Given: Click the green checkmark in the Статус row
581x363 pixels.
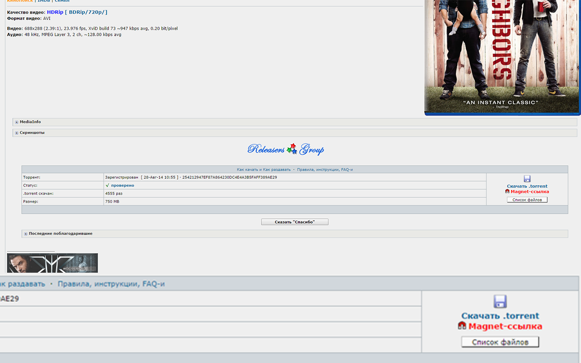Looking at the screenshot, I should coord(107,185).
